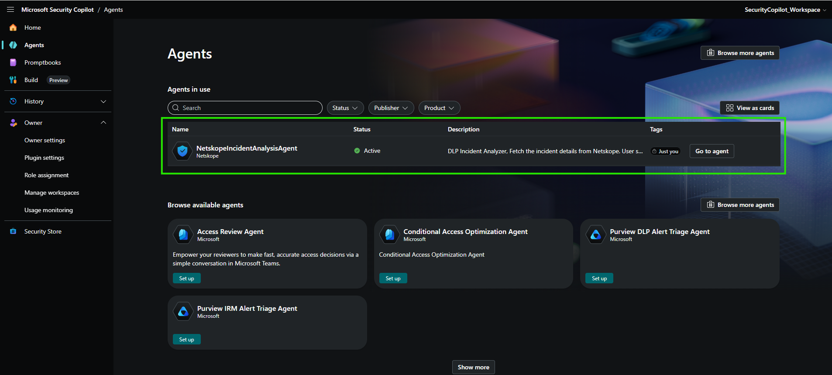The image size is (832, 375).
Task: Open Plugin settings
Action: (x=44, y=158)
